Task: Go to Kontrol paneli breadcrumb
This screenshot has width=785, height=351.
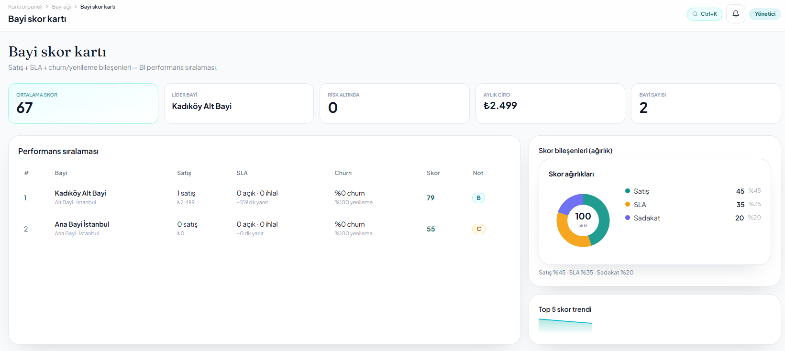Action: (25, 7)
